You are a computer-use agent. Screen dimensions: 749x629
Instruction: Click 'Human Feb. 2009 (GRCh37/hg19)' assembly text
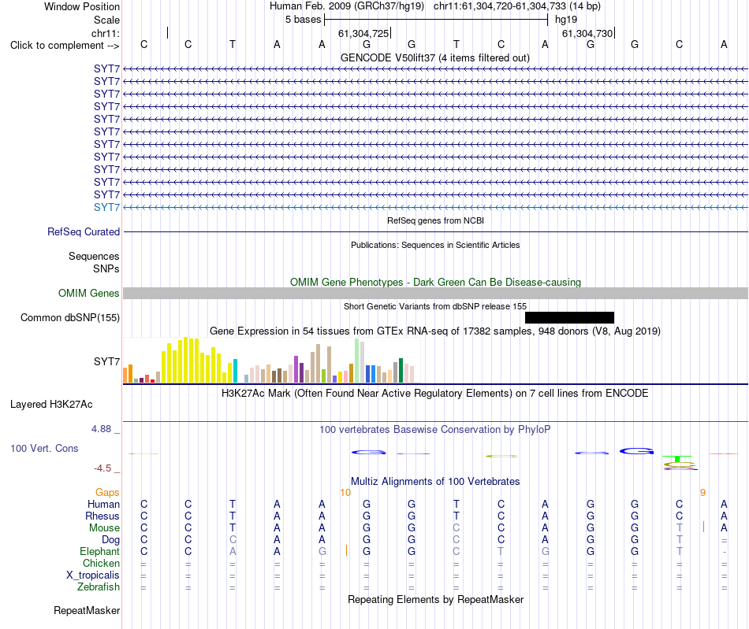tap(347, 6)
